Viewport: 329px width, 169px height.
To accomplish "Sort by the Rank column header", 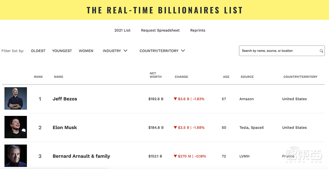I will coord(38,77).
